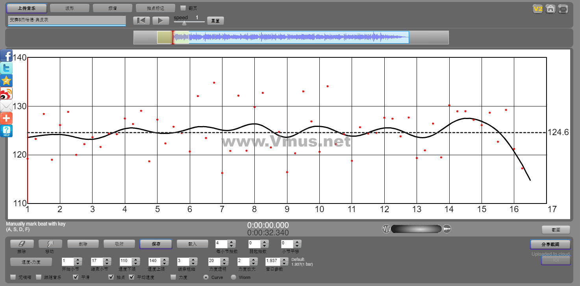
Task: Click the Twitter share icon
Action: pos(7,68)
